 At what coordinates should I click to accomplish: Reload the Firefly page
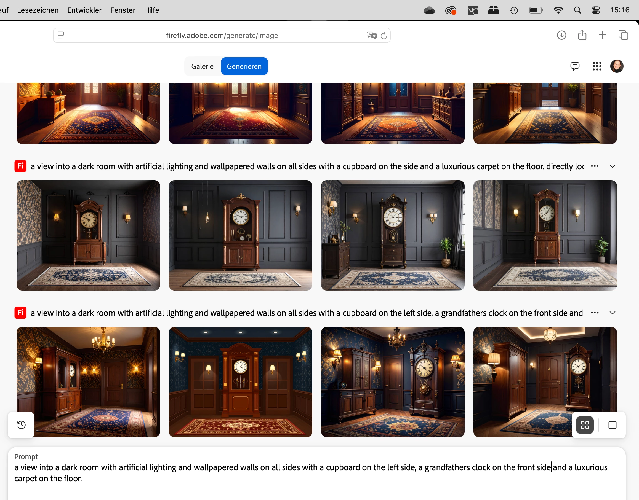pyautogui.click(x=384, y=36)
